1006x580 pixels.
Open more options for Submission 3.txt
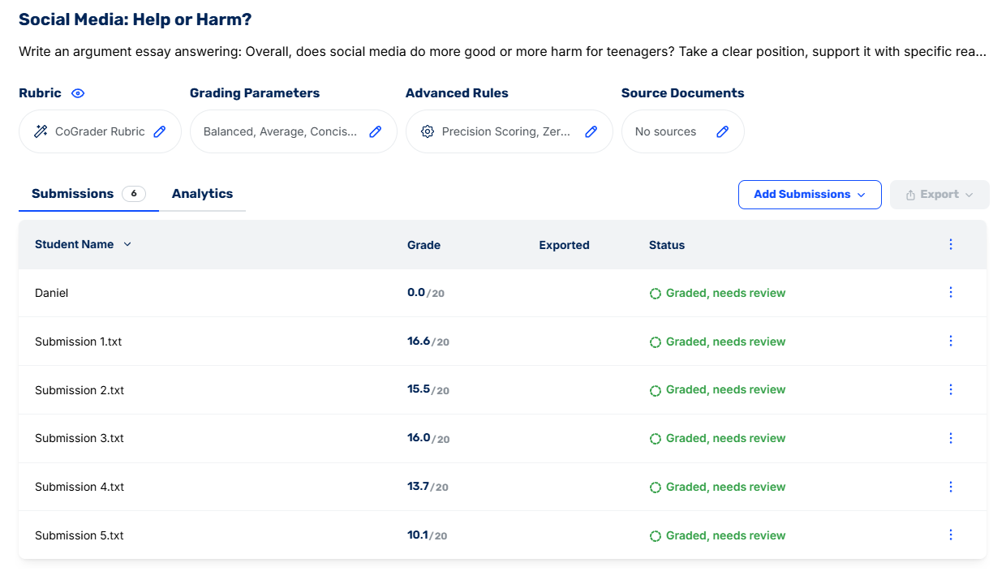pyautogui.click(x=951, y=438)
